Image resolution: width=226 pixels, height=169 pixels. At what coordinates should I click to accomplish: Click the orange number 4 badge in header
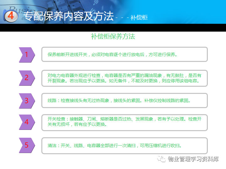(x=11, y=16)
